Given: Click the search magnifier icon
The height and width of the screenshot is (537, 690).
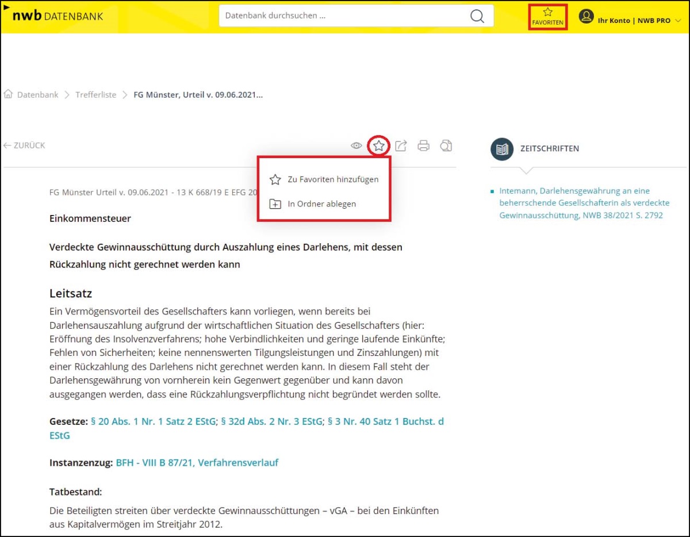Looking at the screenshot, I should pyautogui.click(x=477, y=16).
